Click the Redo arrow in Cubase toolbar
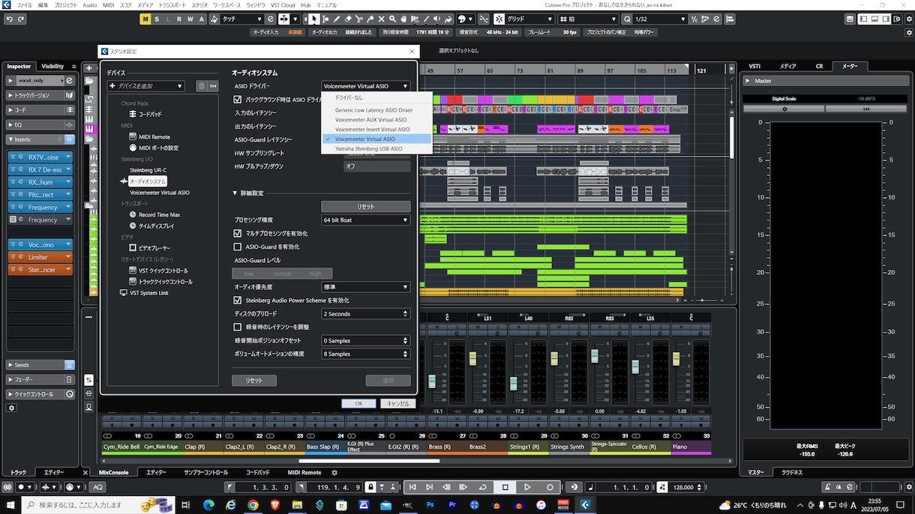This screenshot has height=514, width=915. [x=20, y=19]
